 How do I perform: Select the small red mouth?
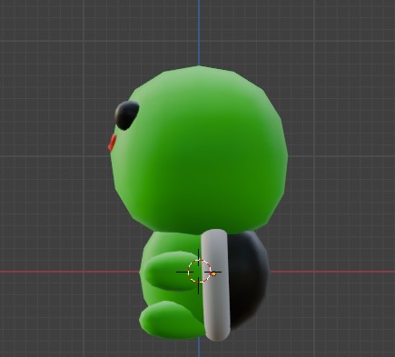pyautogui.click(x=112, y=143)
